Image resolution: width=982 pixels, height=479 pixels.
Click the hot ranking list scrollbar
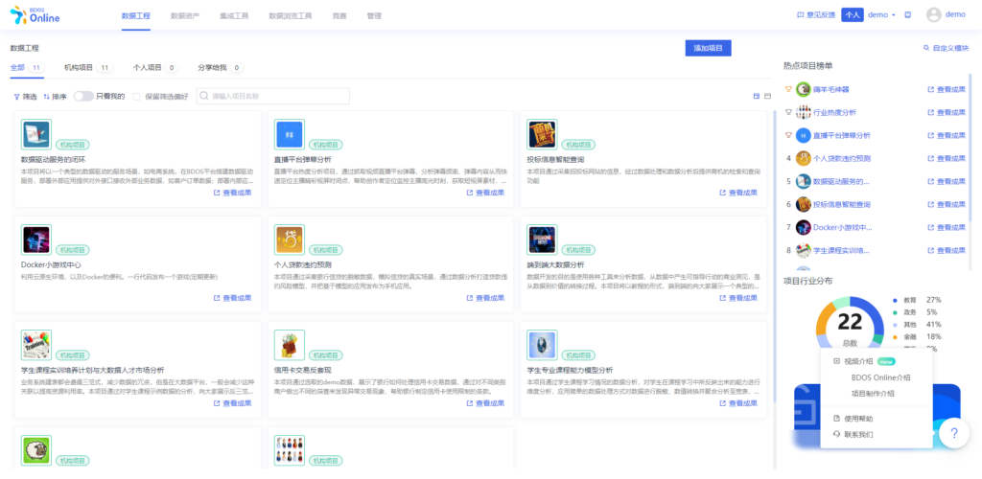[970, 147]
